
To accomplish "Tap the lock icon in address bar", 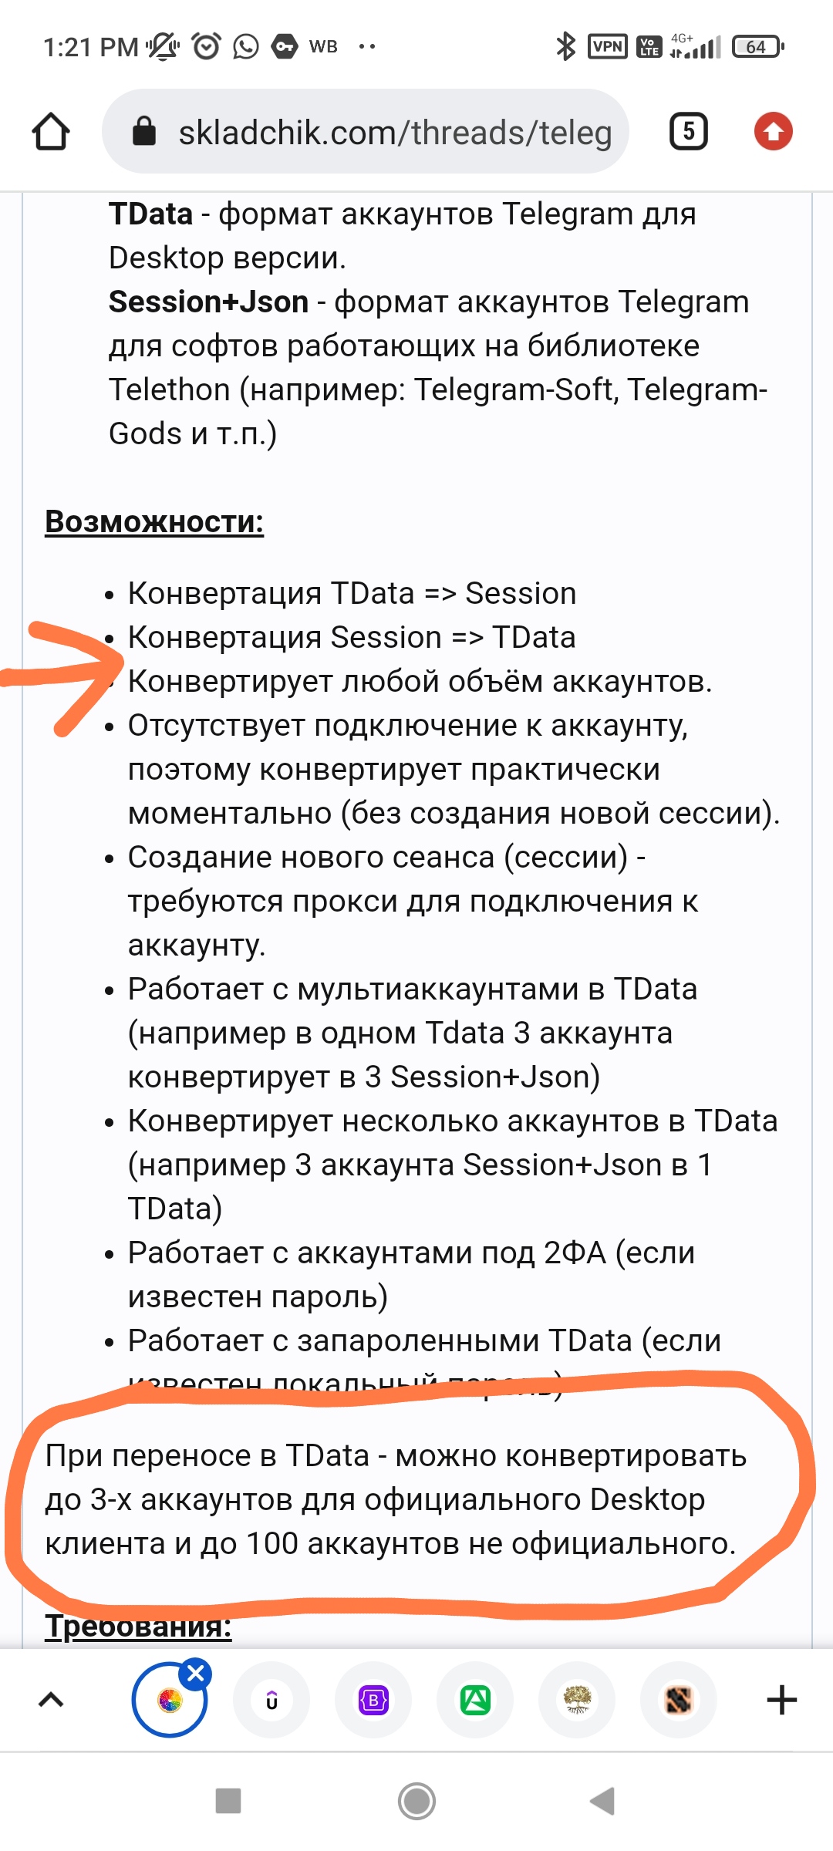I will [144, 132].
